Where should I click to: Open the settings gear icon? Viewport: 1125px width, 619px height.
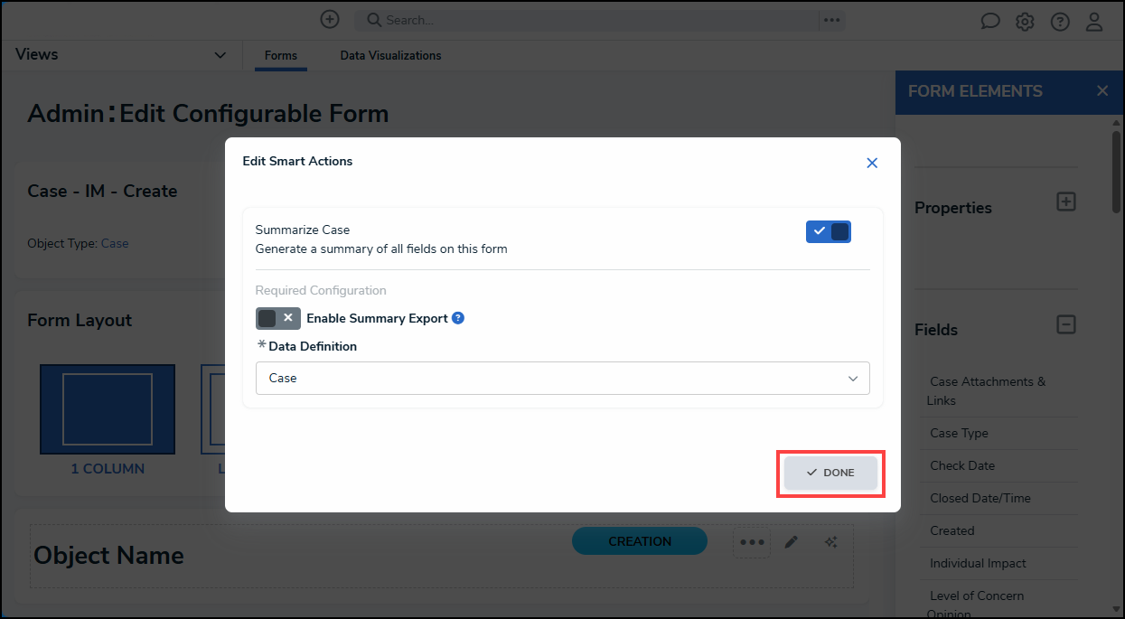tap(1025, 22)
